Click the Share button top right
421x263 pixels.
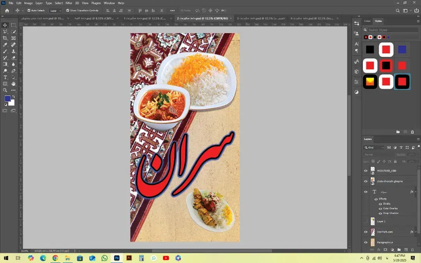tap(416, 11)
